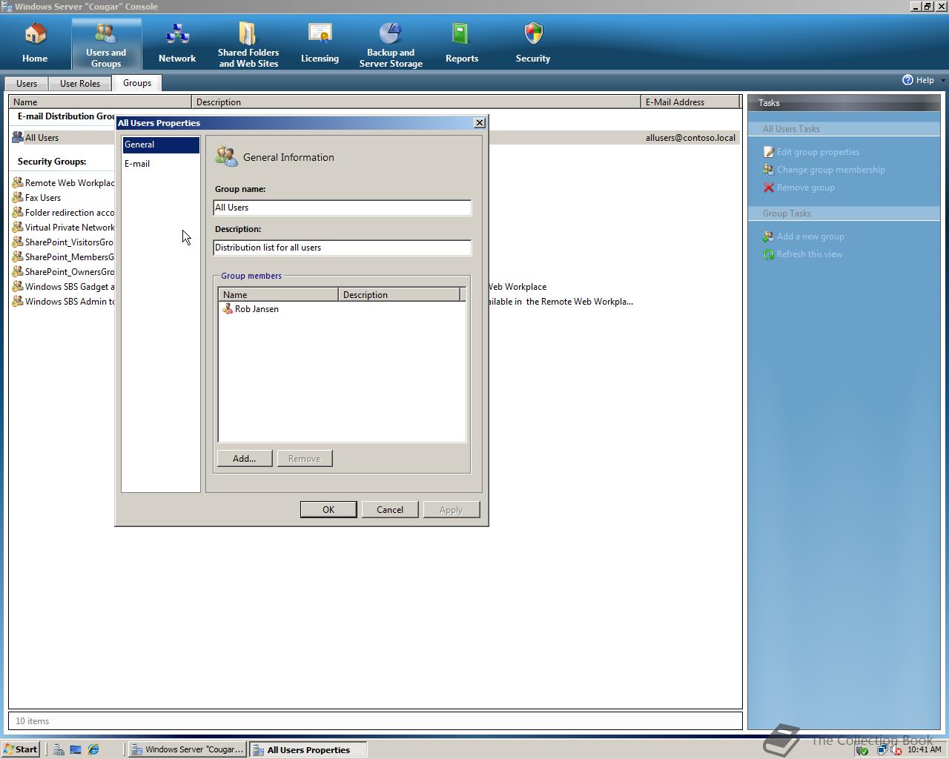Image resolution: width=949 pixels, height=759 pixels.
Task: Open the Licensing section icon
Action: coord(320,34)
